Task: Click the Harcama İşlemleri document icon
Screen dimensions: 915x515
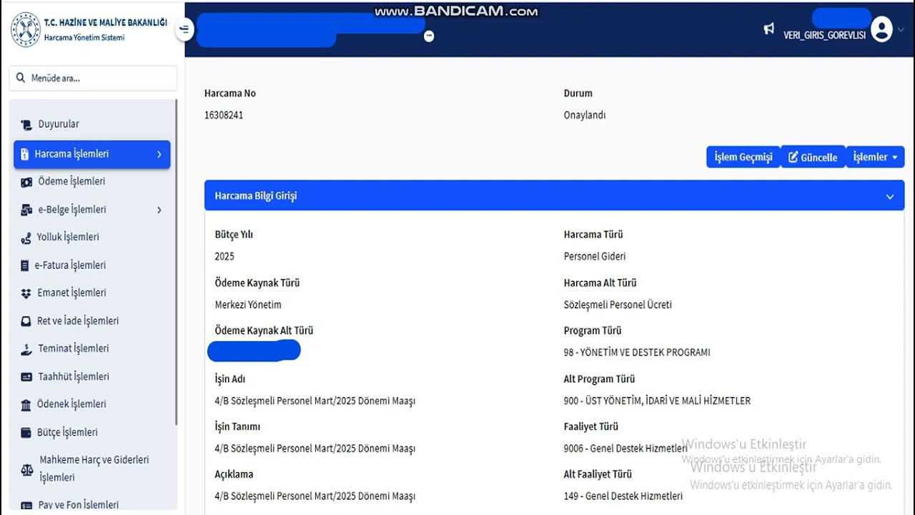Action: [x=24, y=154]
